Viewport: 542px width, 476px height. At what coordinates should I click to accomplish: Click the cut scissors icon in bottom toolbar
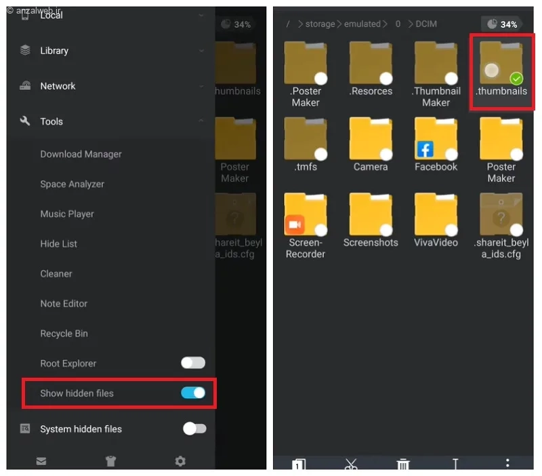pos(351,464)
